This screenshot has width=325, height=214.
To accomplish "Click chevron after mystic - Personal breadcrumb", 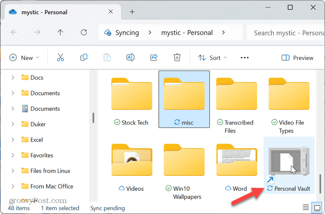I will coord(223,32).
